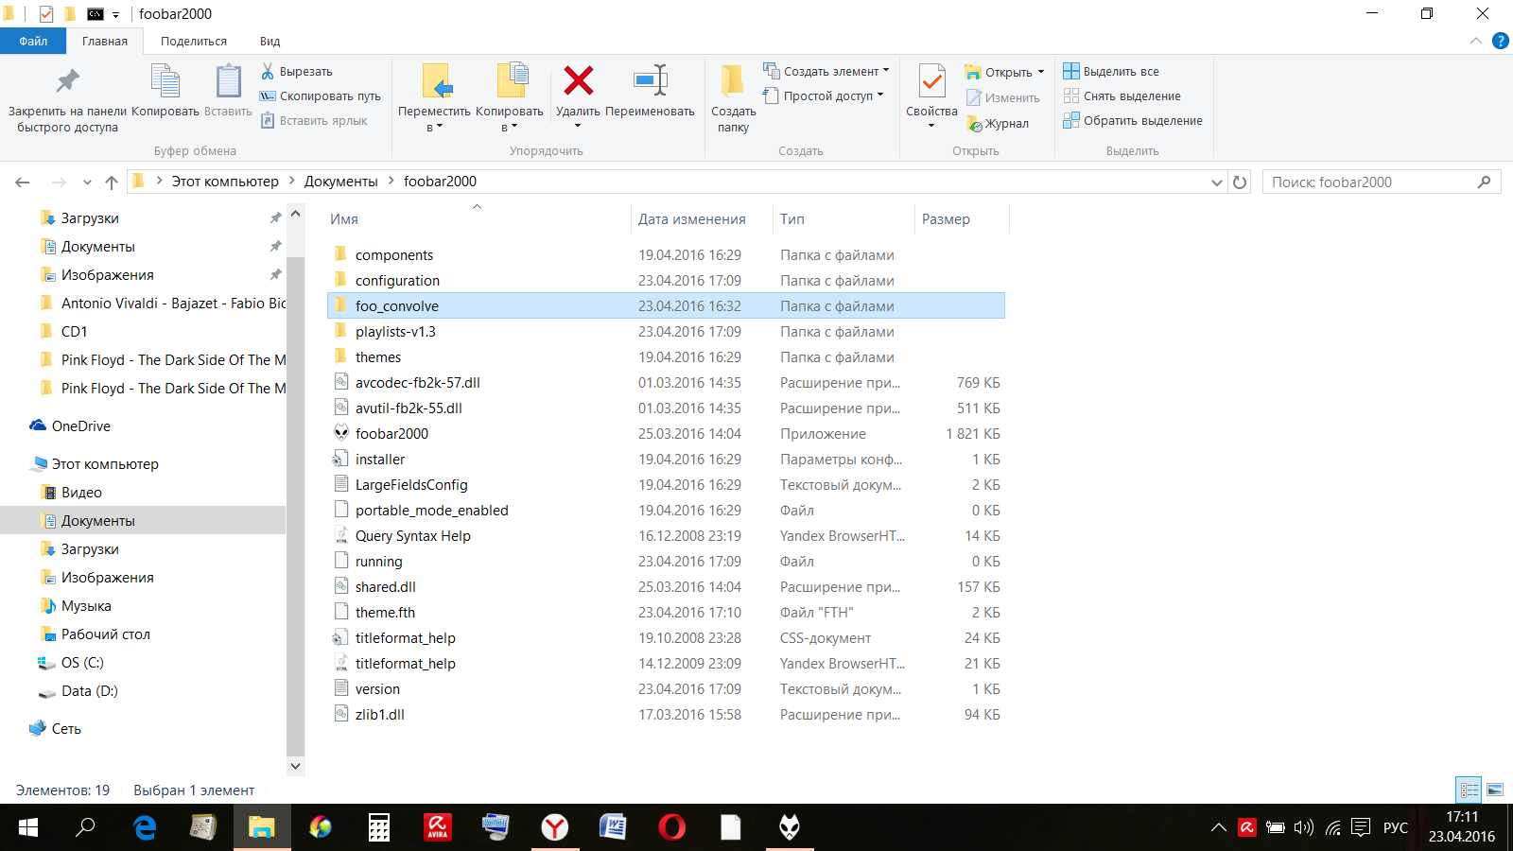Open Calculator from the taskbar
1513x851 pixels.
(379, 827)
